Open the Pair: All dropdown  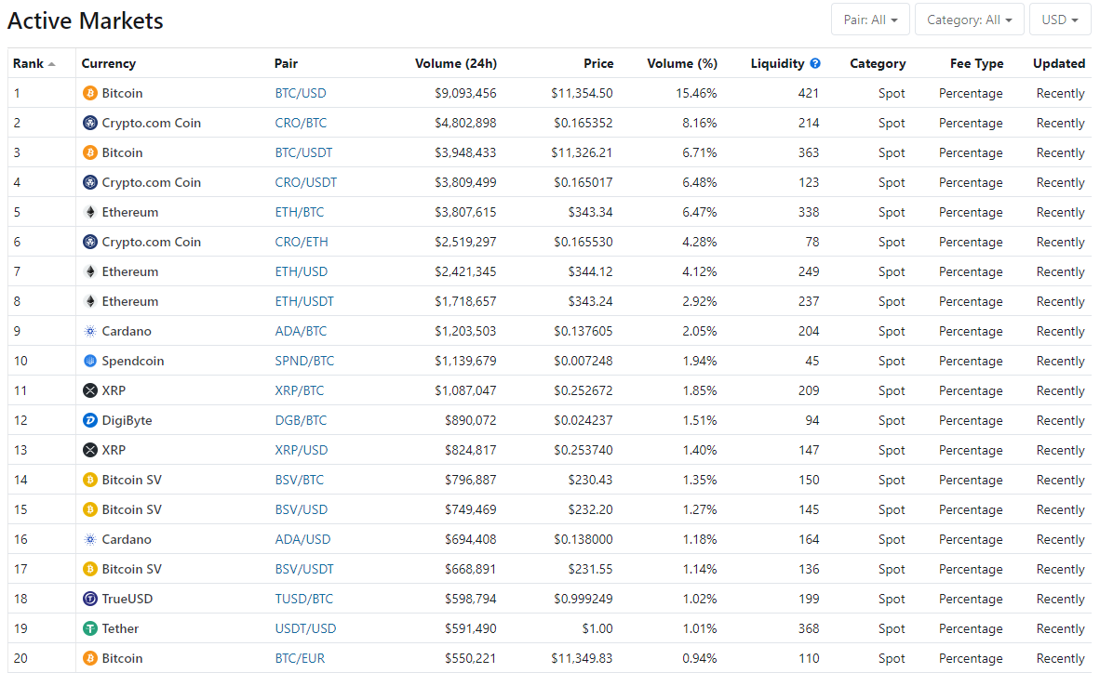point(870,20)
